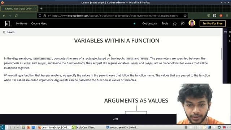Click the file manager launcher in taskbar
Viewport: 231px width, 130px height.
[x=23, y=127]
